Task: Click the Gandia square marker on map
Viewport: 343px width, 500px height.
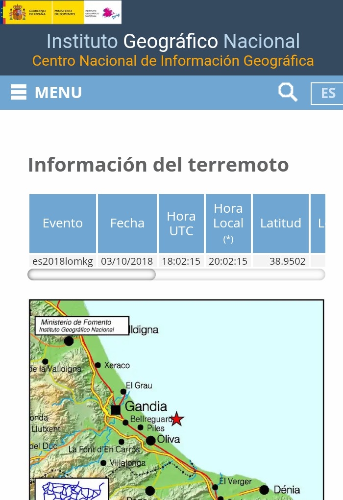Action: click(116, 410)
